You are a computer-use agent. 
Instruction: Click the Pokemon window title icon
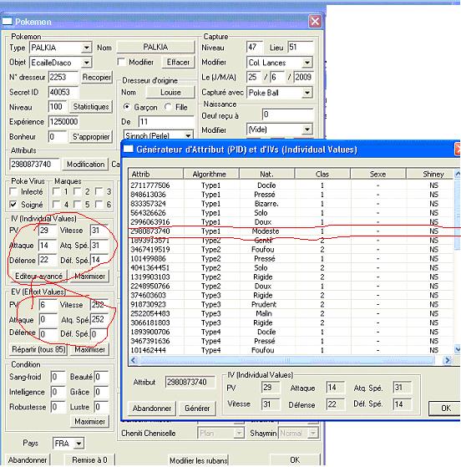[x=8, y=22]
